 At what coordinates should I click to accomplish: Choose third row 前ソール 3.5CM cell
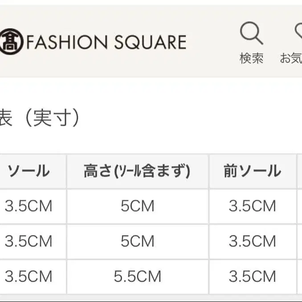coord(252,277)
